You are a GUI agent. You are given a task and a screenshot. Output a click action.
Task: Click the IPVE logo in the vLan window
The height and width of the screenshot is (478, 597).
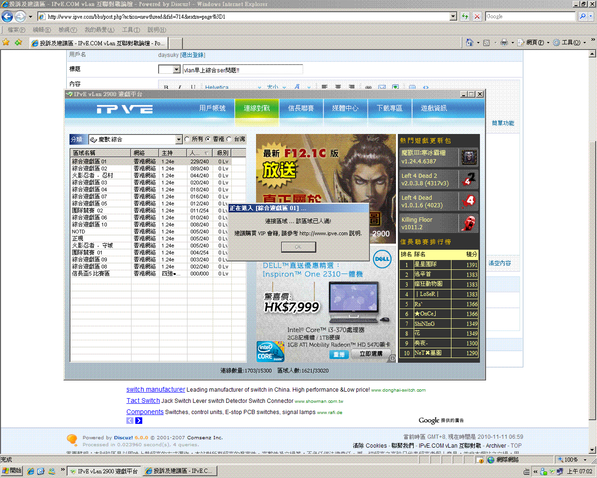click(125, 109)
